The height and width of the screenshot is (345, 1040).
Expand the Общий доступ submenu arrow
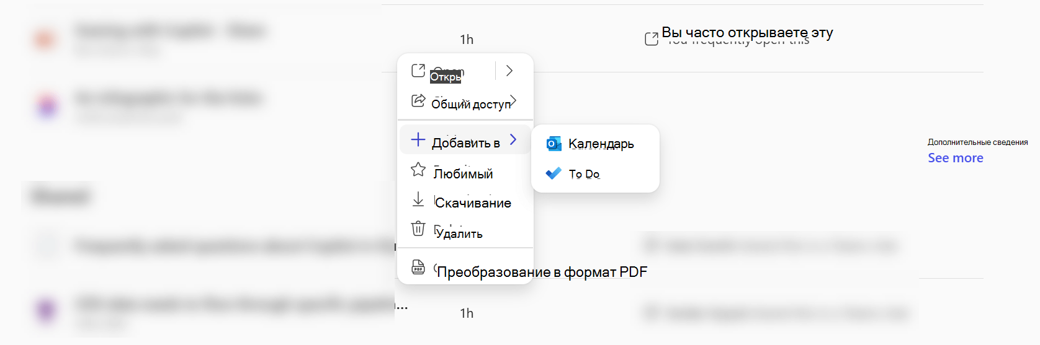(x=513, y=100)
